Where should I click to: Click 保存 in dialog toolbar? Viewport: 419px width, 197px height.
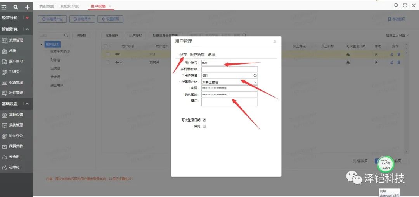[x=183, y=55]
